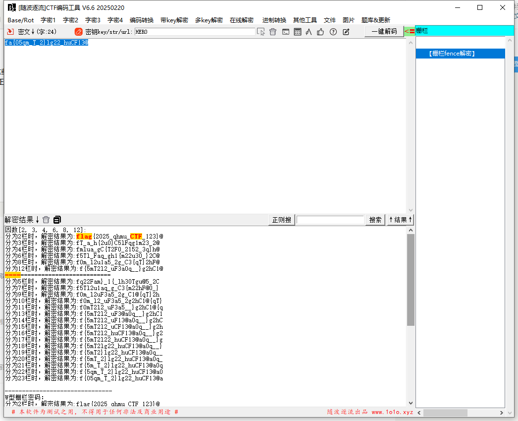
Task: Open the 文件 menu
Action: point(329,20)
